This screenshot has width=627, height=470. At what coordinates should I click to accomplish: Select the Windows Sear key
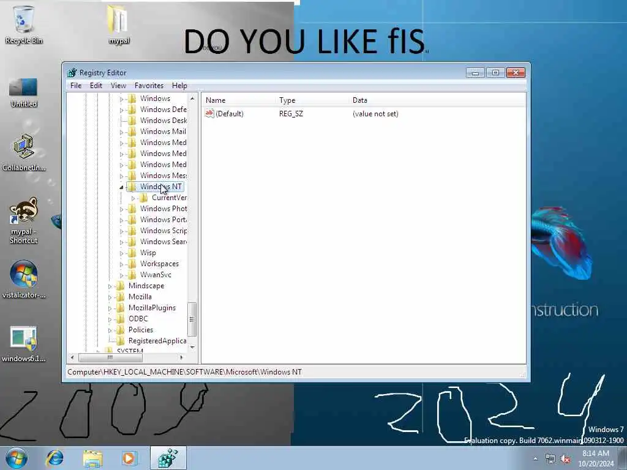[x=163, y=241]
